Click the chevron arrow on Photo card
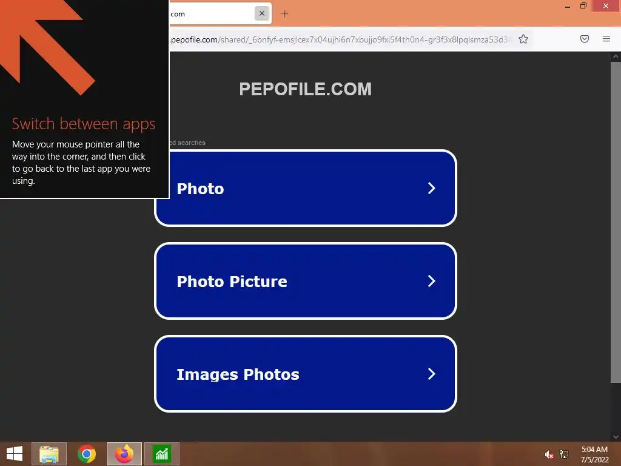 [432, 188]
